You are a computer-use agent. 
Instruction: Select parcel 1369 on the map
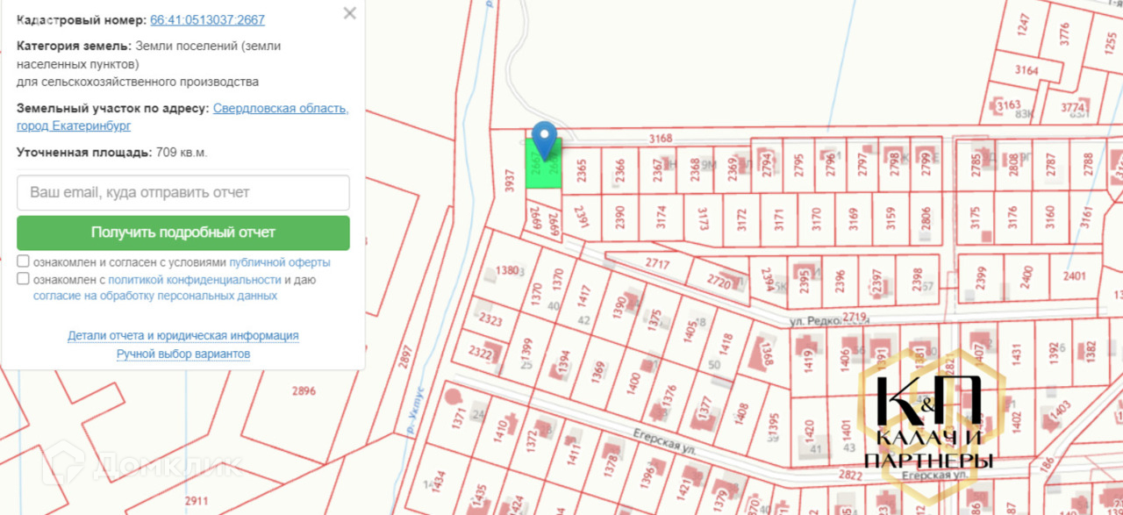[598, 373]
